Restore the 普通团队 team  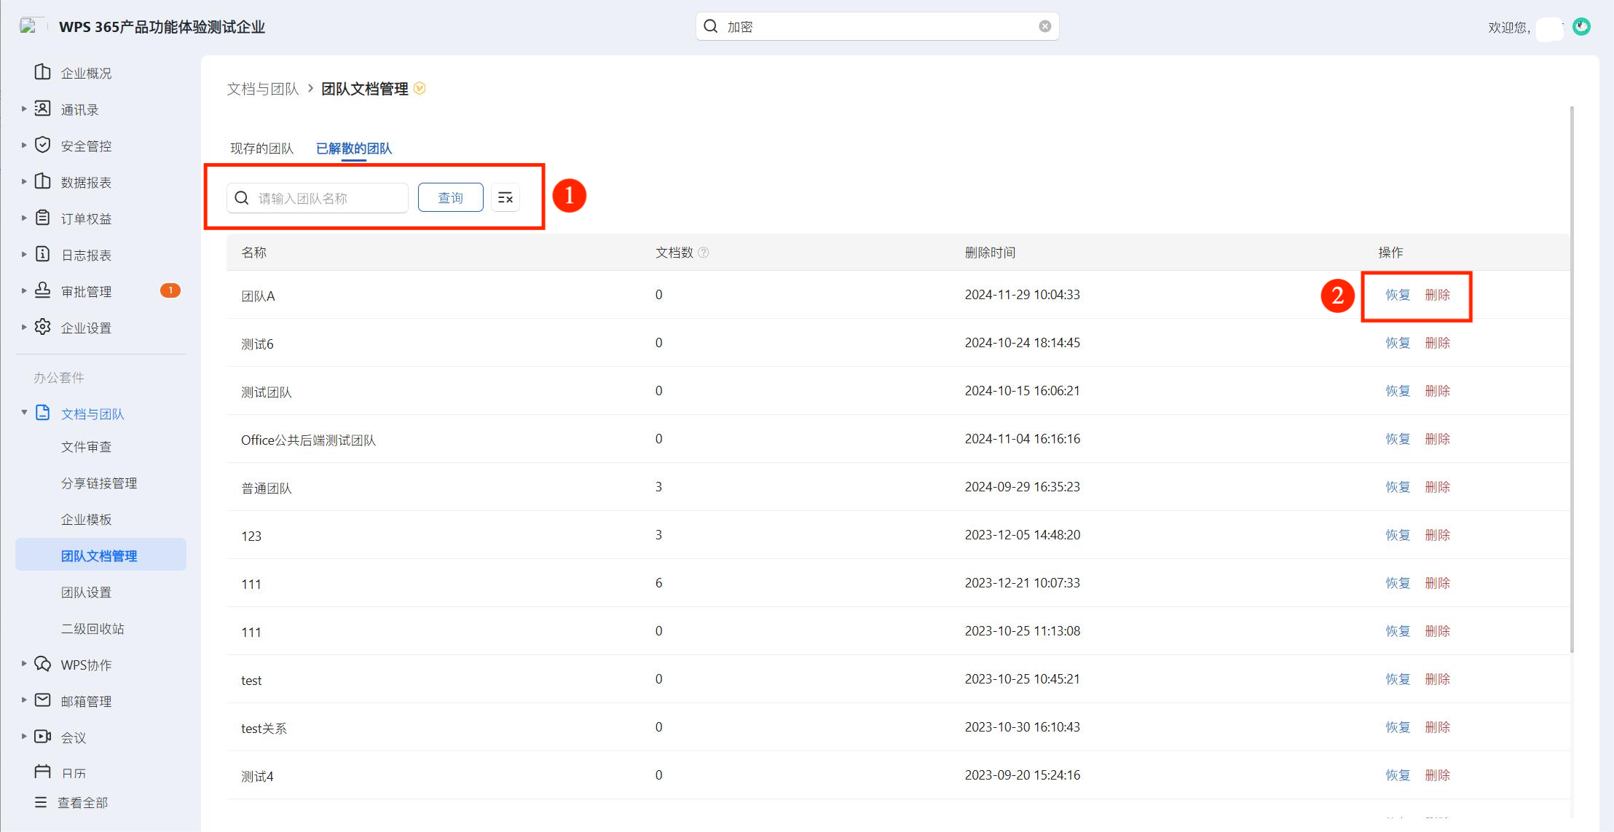tap(1398, 487)
